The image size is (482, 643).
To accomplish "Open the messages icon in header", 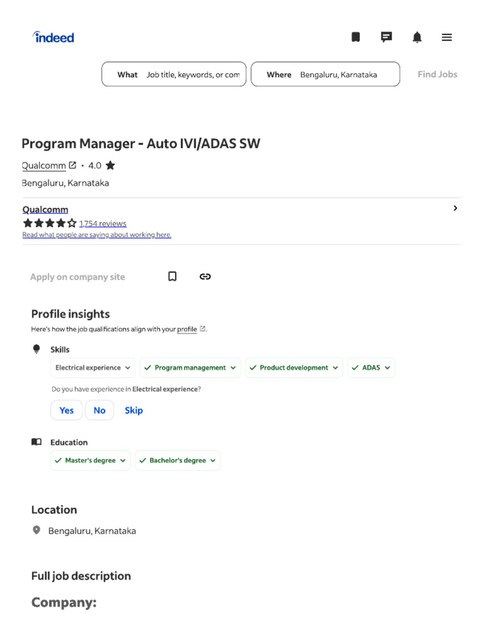I will coord(386,37).
